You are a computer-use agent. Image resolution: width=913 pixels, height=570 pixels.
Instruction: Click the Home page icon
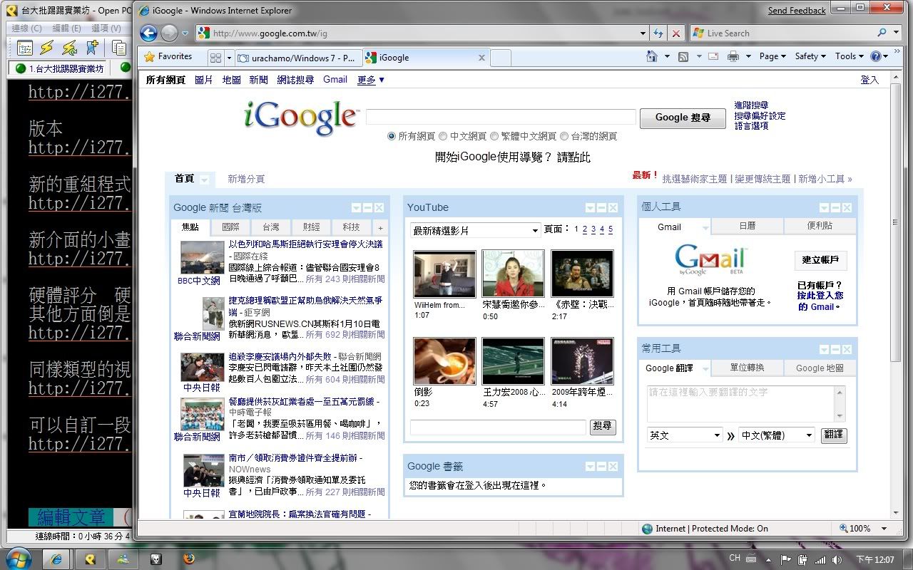pyautogui.click(x=651, y=56)
